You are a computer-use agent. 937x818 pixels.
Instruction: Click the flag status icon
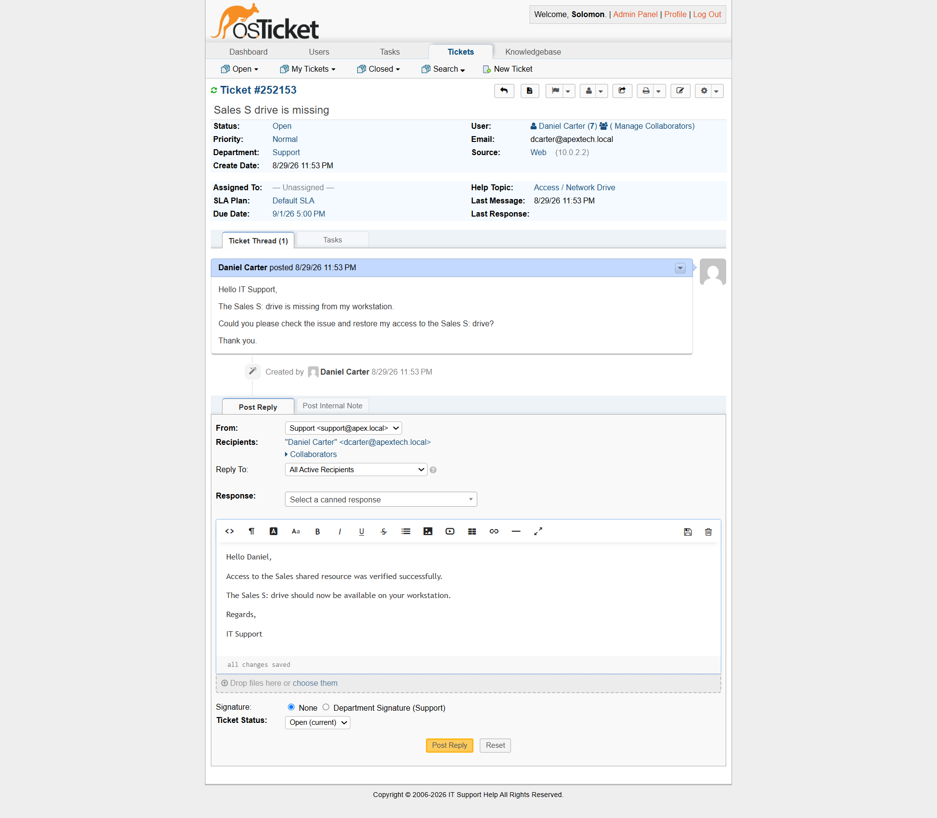pyautogui.click(x=555, y=91)
